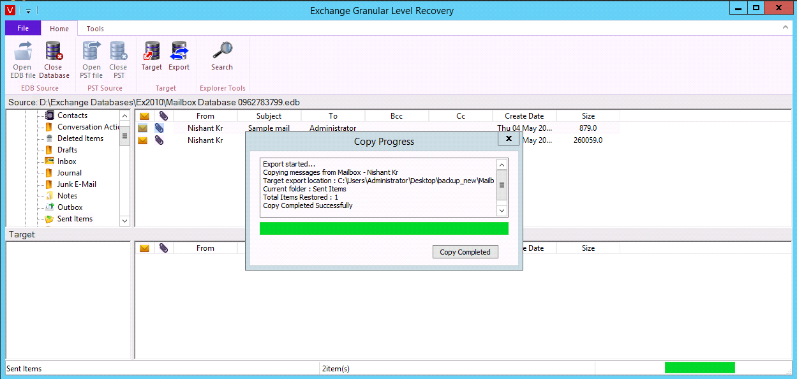The image size is (797, 379).
Task: Select Deleted Items folder
Action: click(x=80, y=138)
